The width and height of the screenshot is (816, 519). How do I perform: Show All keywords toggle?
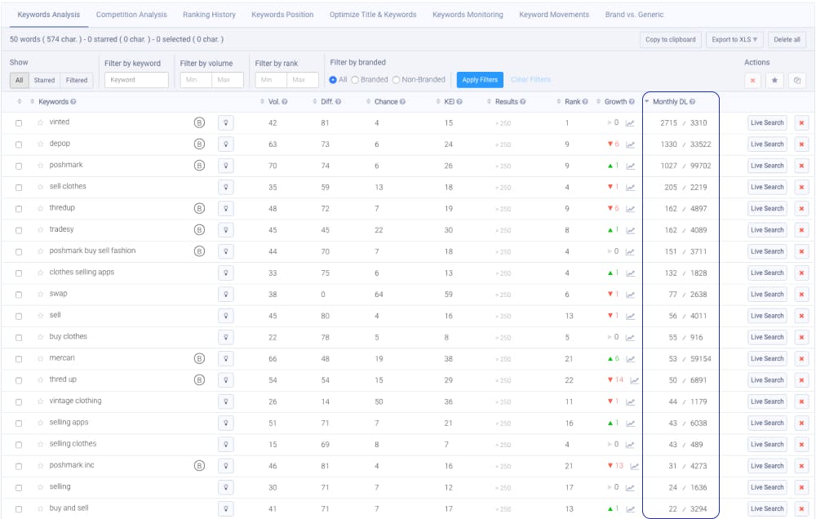pos(20,80)
